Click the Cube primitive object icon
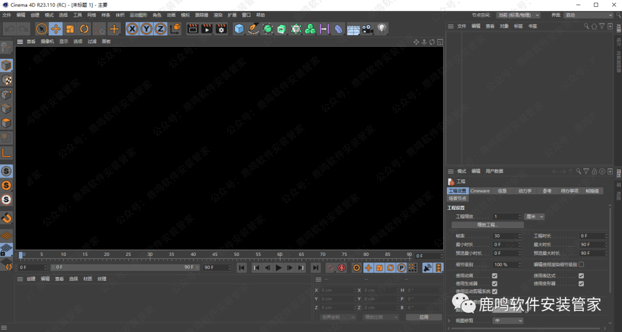Viewport: 622px width, 332px height. click(239, 29)
